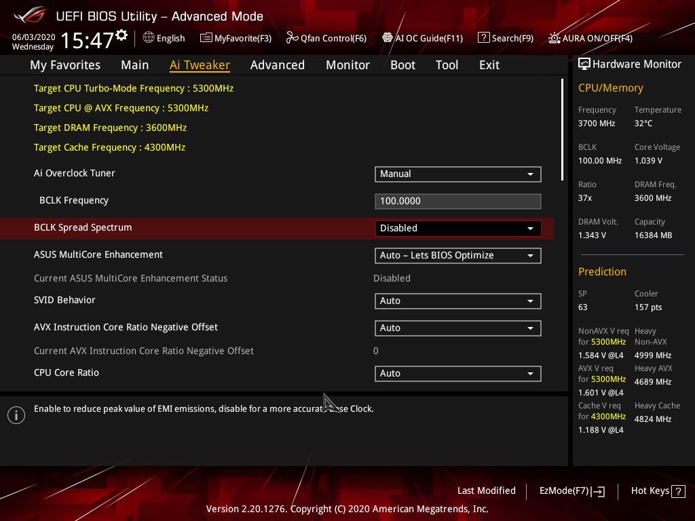The image size is (695, 521).
Task: Switch to EzMode(F7)
Action: point(571,491)
